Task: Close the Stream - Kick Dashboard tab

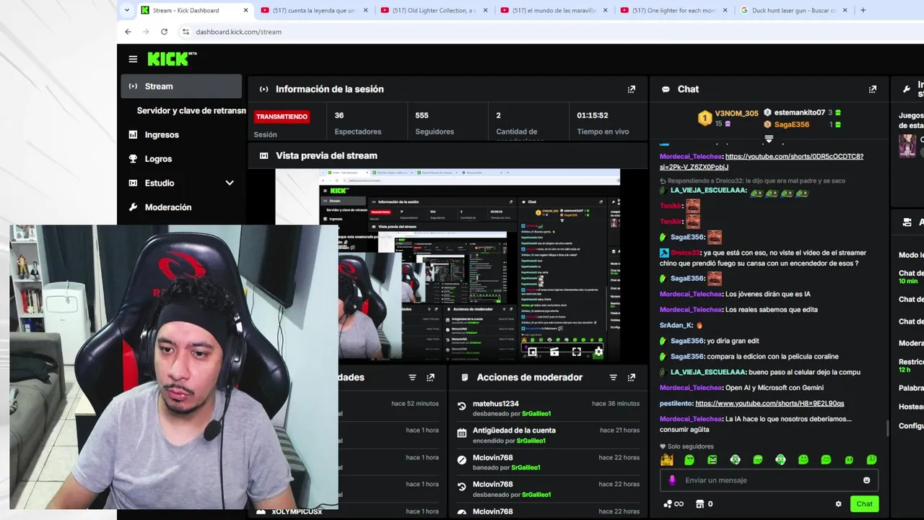Action: [245, 10]
